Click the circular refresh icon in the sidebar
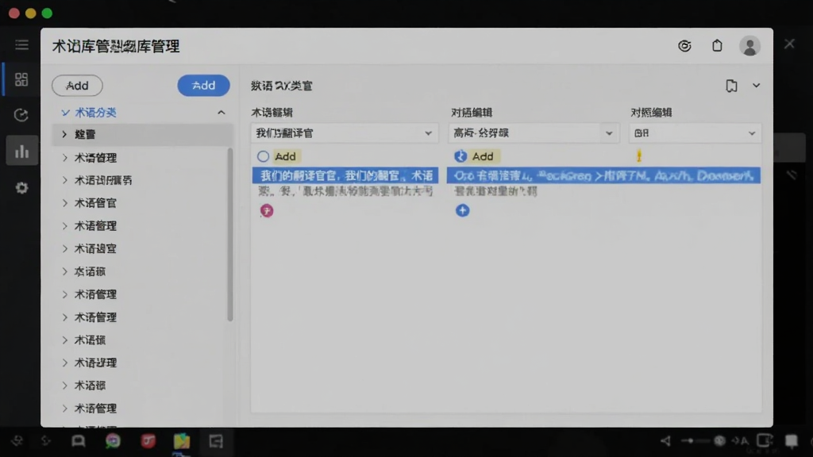 point(21,115)
